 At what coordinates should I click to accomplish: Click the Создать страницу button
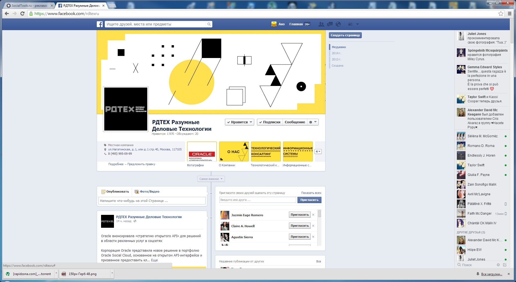pos(345,35)
